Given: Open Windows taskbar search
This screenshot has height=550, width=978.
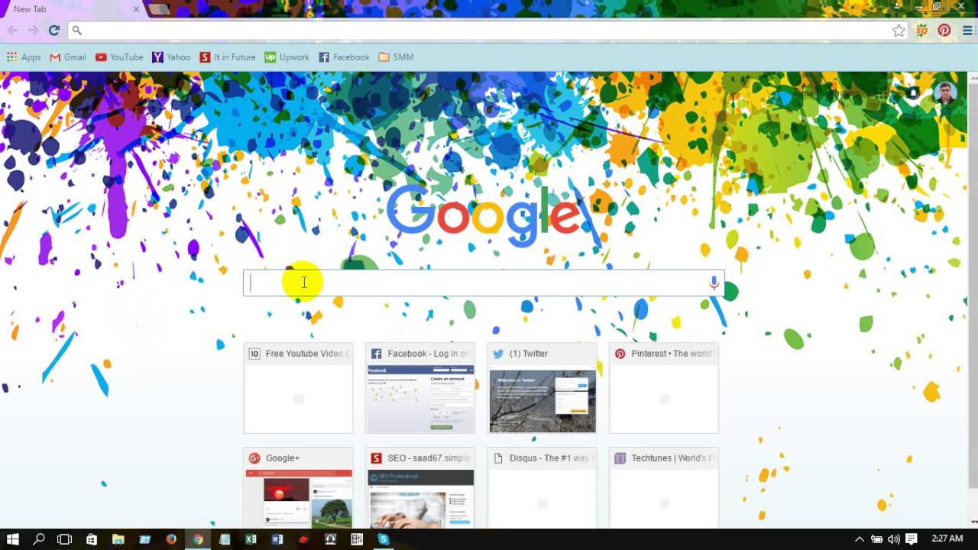Looking at the screenshot, I should point(38,539).
